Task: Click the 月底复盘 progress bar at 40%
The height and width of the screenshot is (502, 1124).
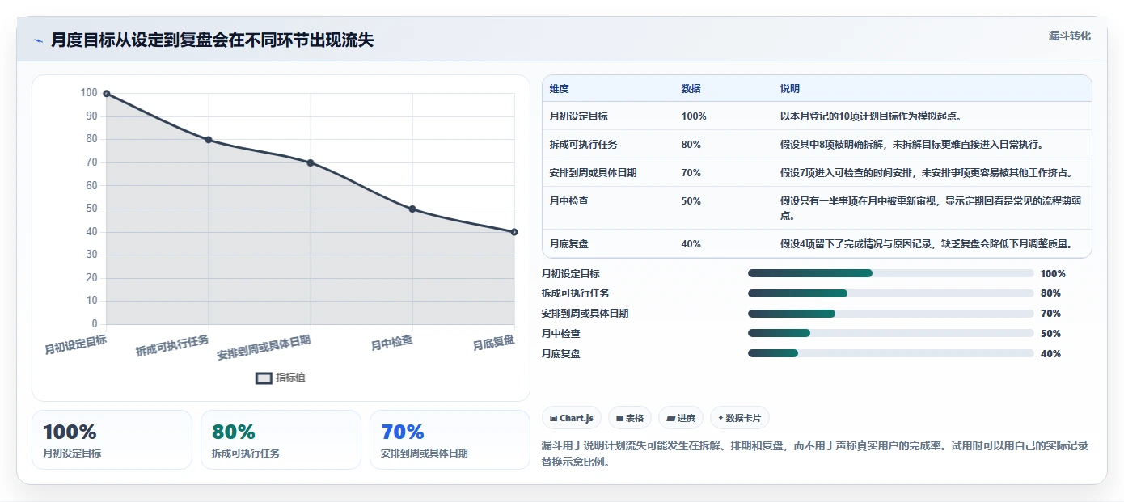Action: coord(891,353)
